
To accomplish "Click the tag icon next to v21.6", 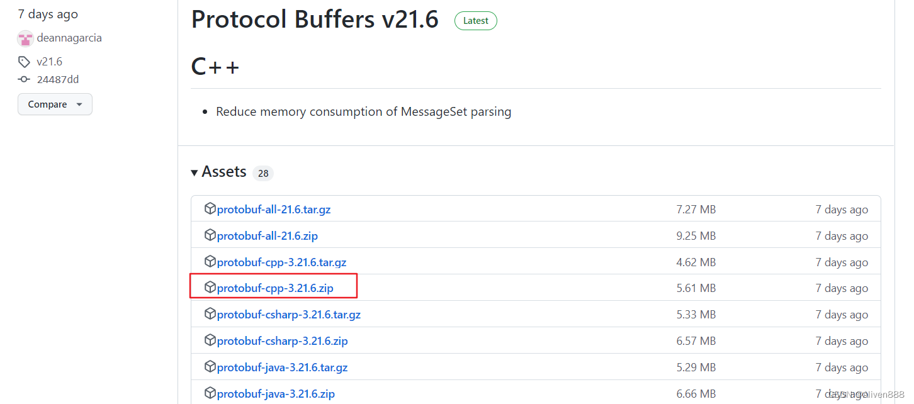I will (25, 61).
